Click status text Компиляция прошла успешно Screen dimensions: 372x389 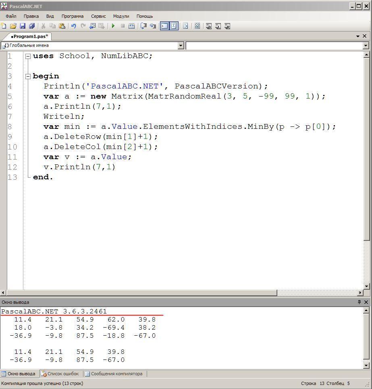point(42,383)
